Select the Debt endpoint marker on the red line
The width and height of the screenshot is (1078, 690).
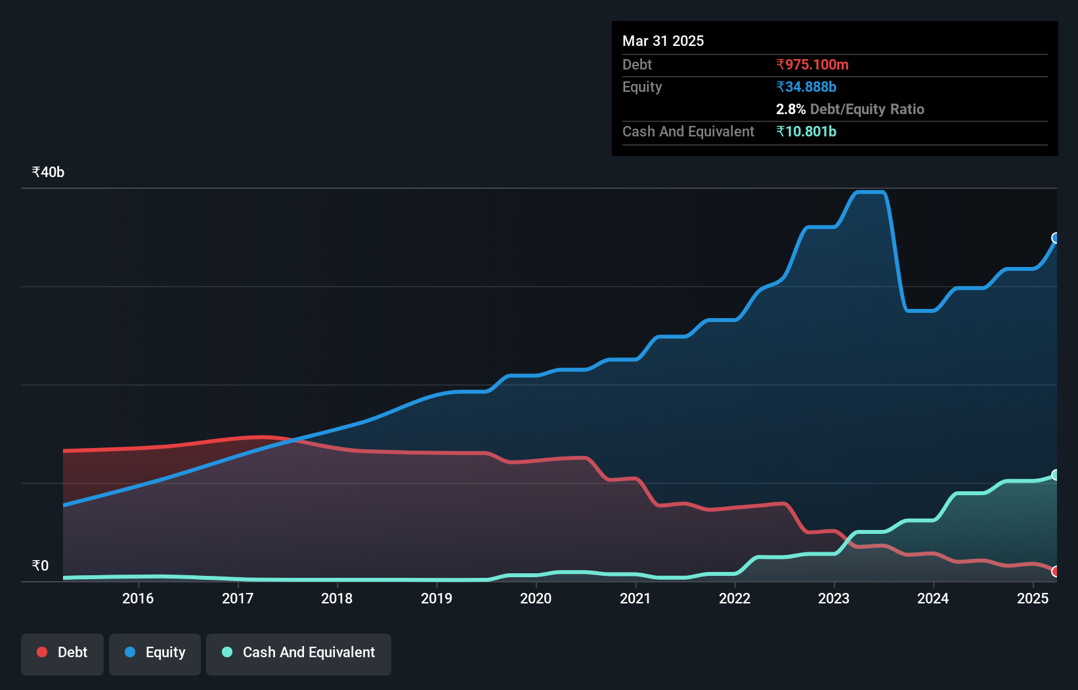coord(1056,571)
